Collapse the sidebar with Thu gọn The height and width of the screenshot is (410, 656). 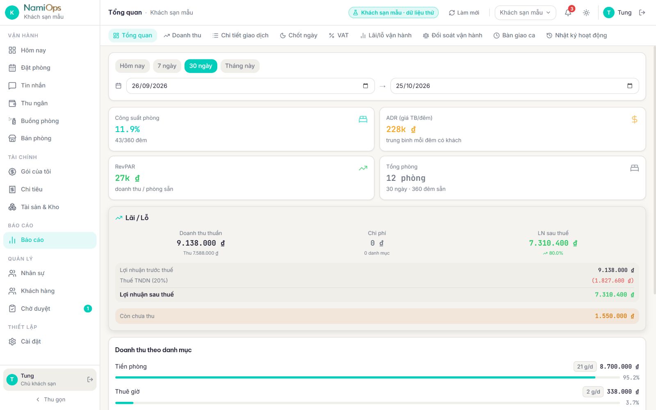(x=50, y=399)
